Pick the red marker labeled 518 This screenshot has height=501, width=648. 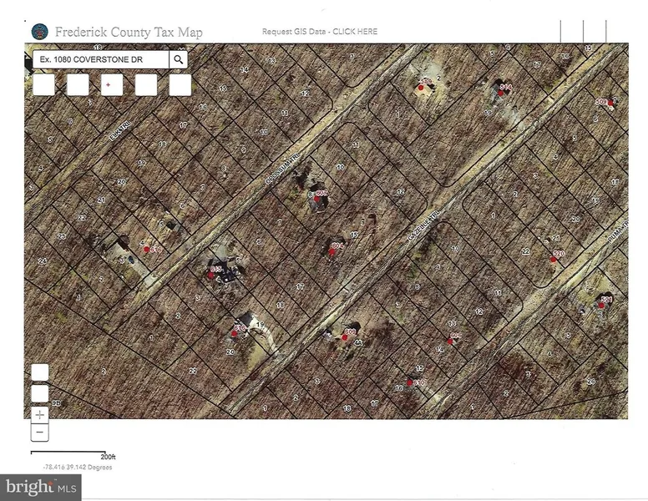(x=421, y=87)
